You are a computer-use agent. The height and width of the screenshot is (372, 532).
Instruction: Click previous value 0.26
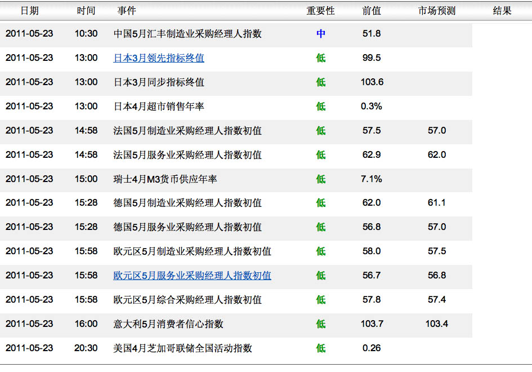[372, 348]
